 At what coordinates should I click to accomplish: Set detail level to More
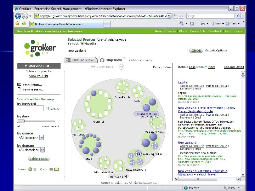[211, 67]
